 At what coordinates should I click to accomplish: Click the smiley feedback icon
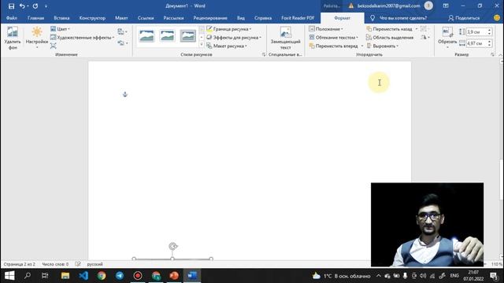point(497,18)
